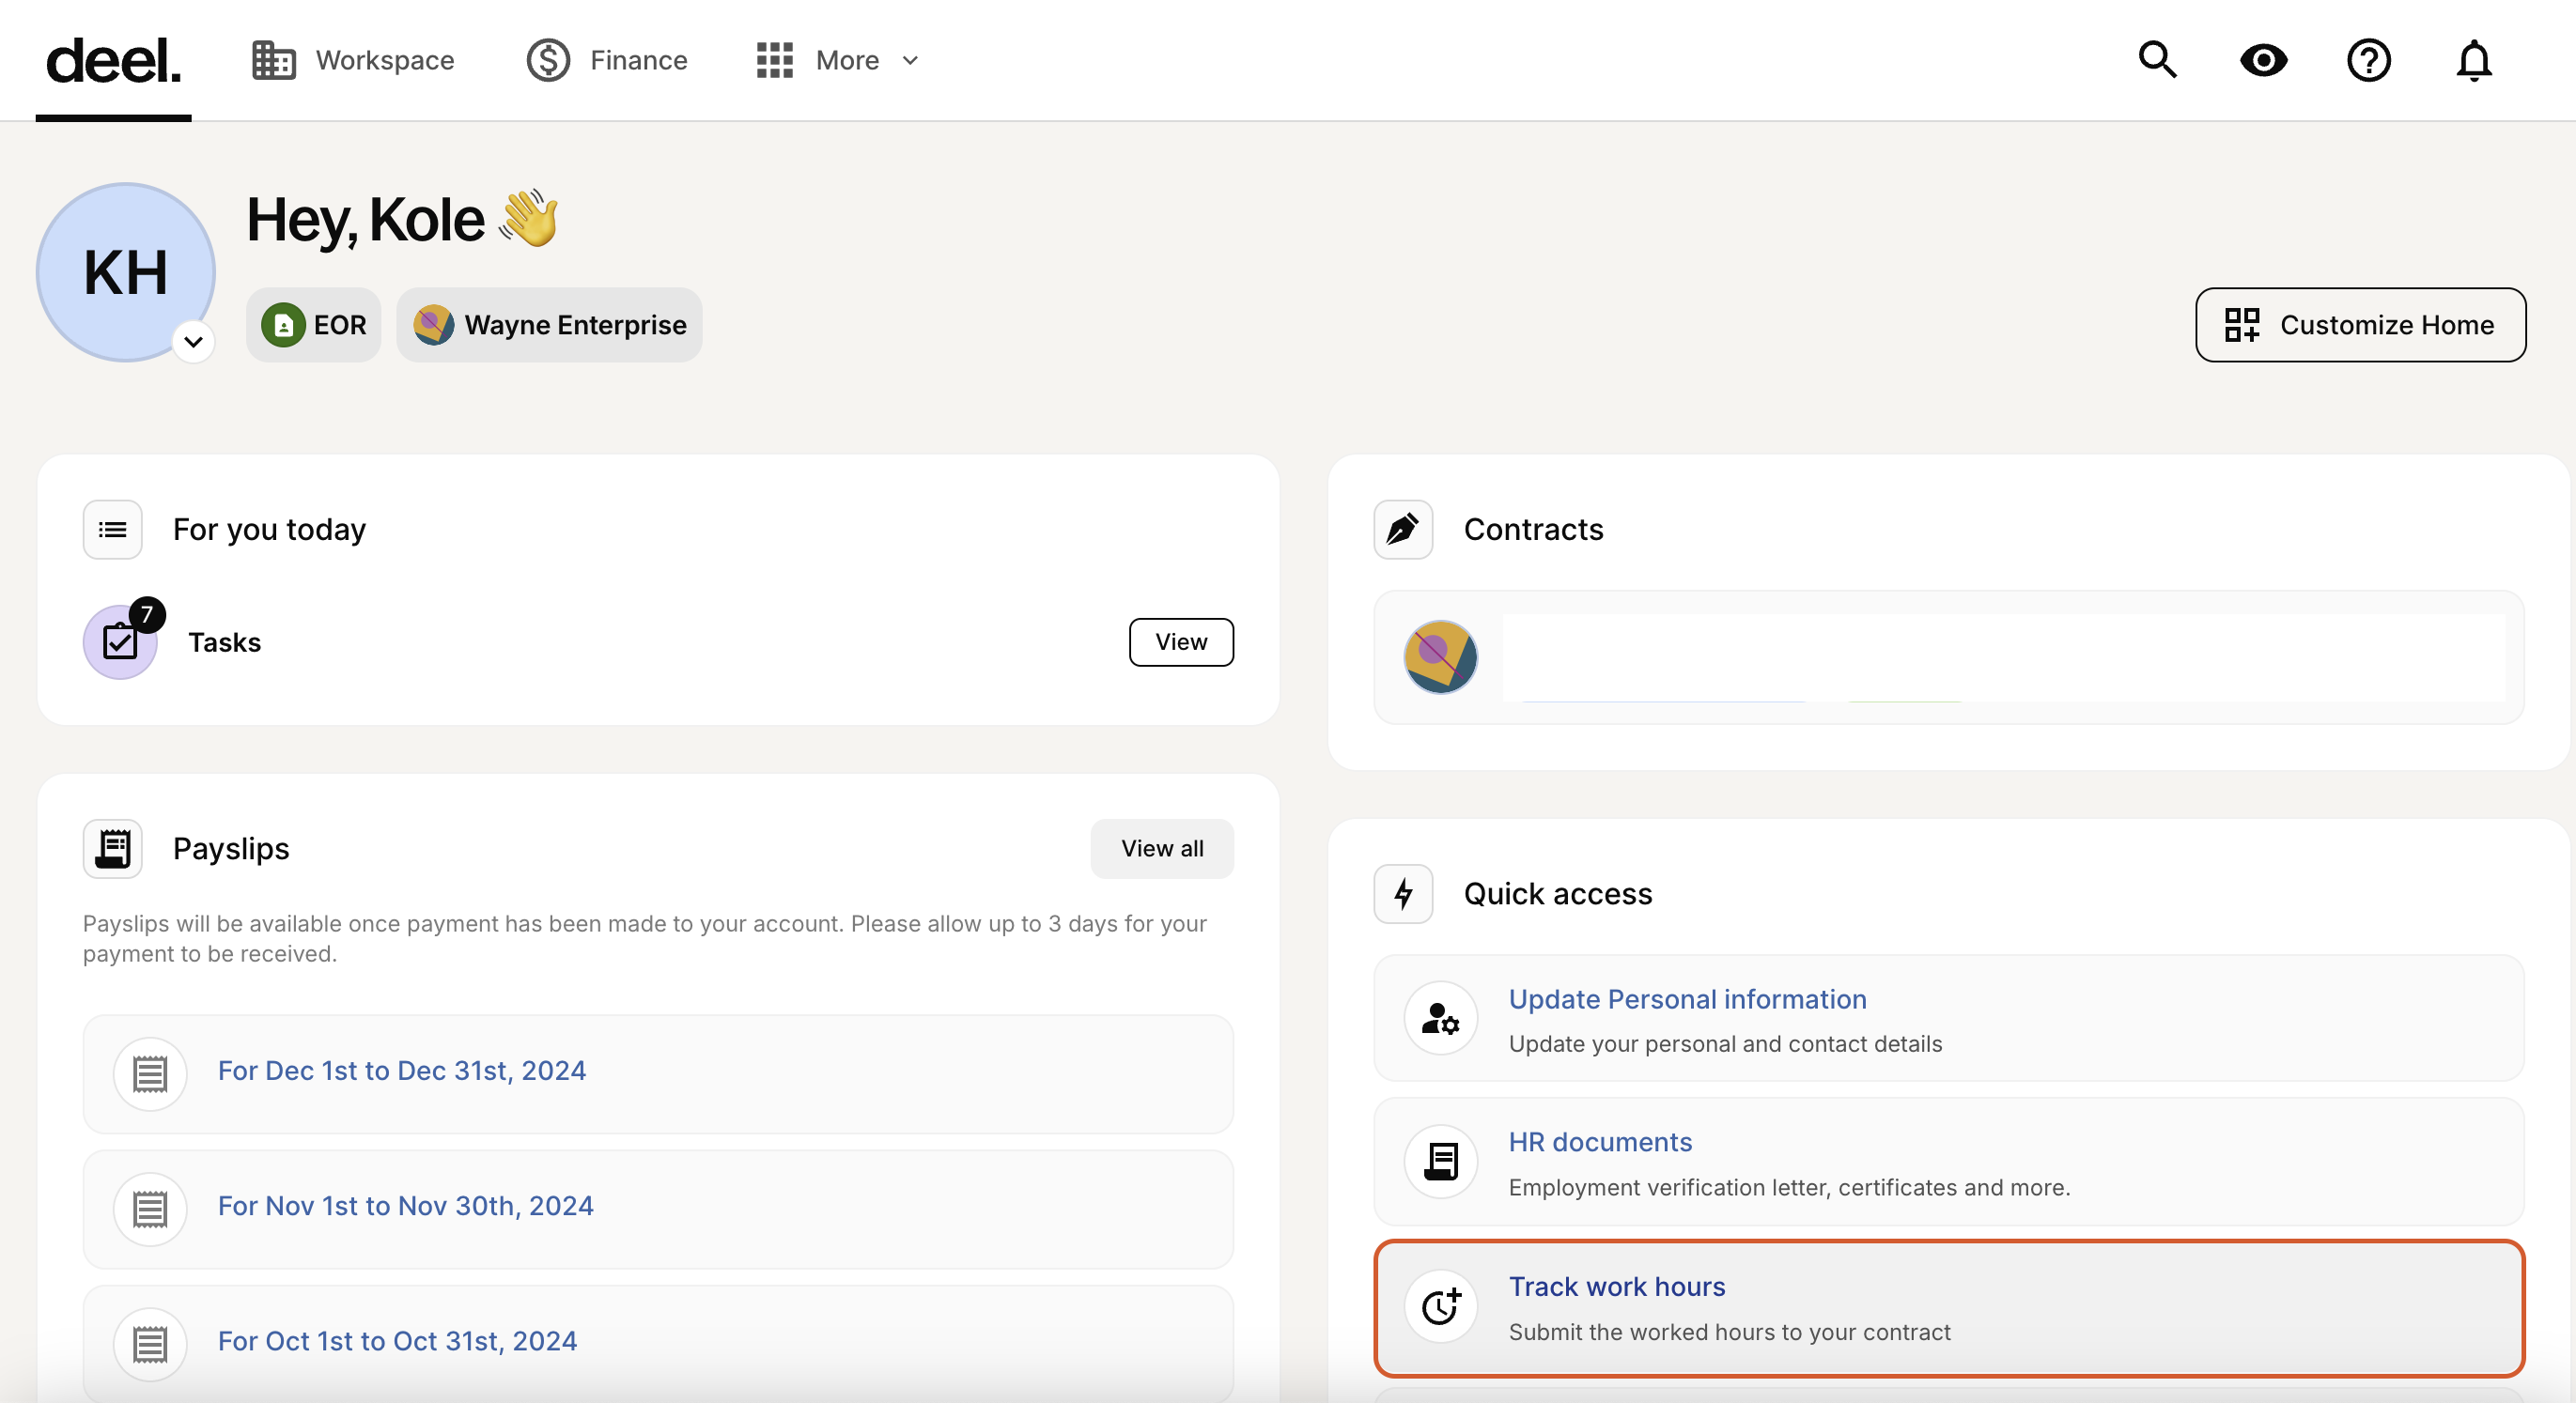This screenshot has height=1403, width=2576.
Task: Click the HR documents icon
Action: coord(1441,1161)
